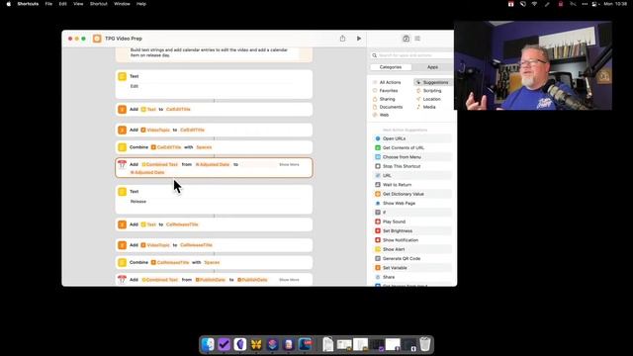Screen dimensions: 633x356
Task: Click the Get Dictionary Value action
Action: tap(412, 194)
